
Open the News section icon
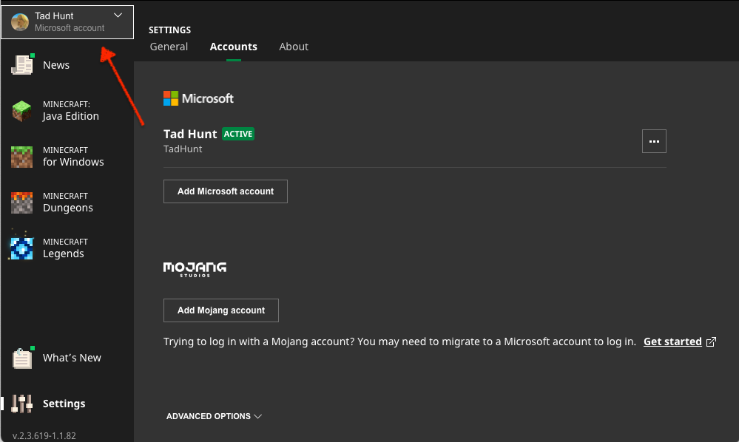coord(23,65)
